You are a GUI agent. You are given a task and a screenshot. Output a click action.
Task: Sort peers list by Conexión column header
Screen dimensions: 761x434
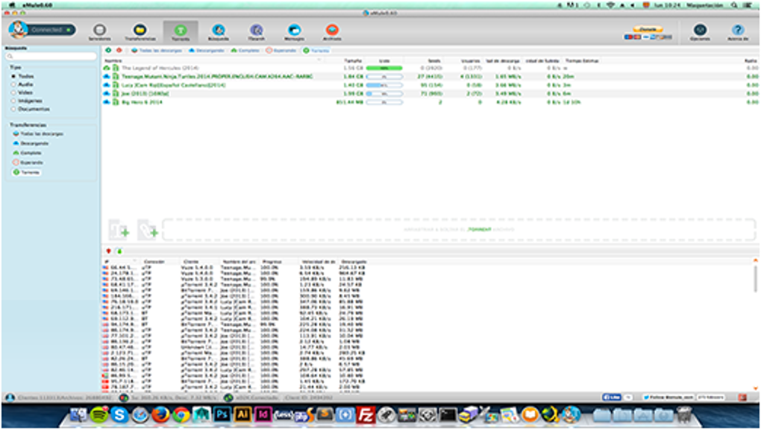coord(154,262)
